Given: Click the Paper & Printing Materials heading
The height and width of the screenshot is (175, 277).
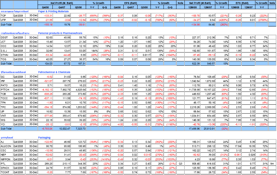Looking at the screenshot, I should click(53, 11).
